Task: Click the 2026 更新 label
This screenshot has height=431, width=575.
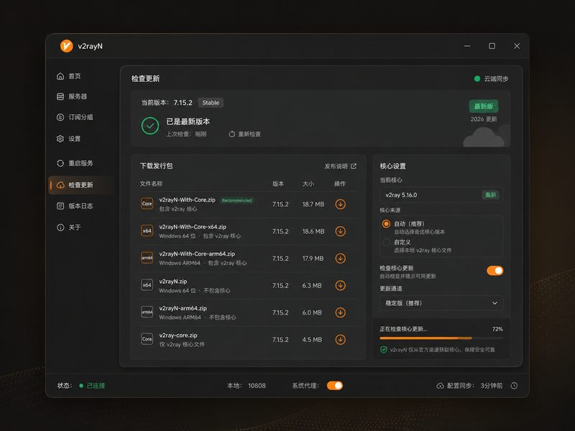Action: pyautogui.click(x=484, y=119)
